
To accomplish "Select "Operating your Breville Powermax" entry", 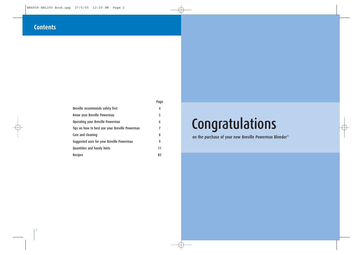I will coord(96,122).
